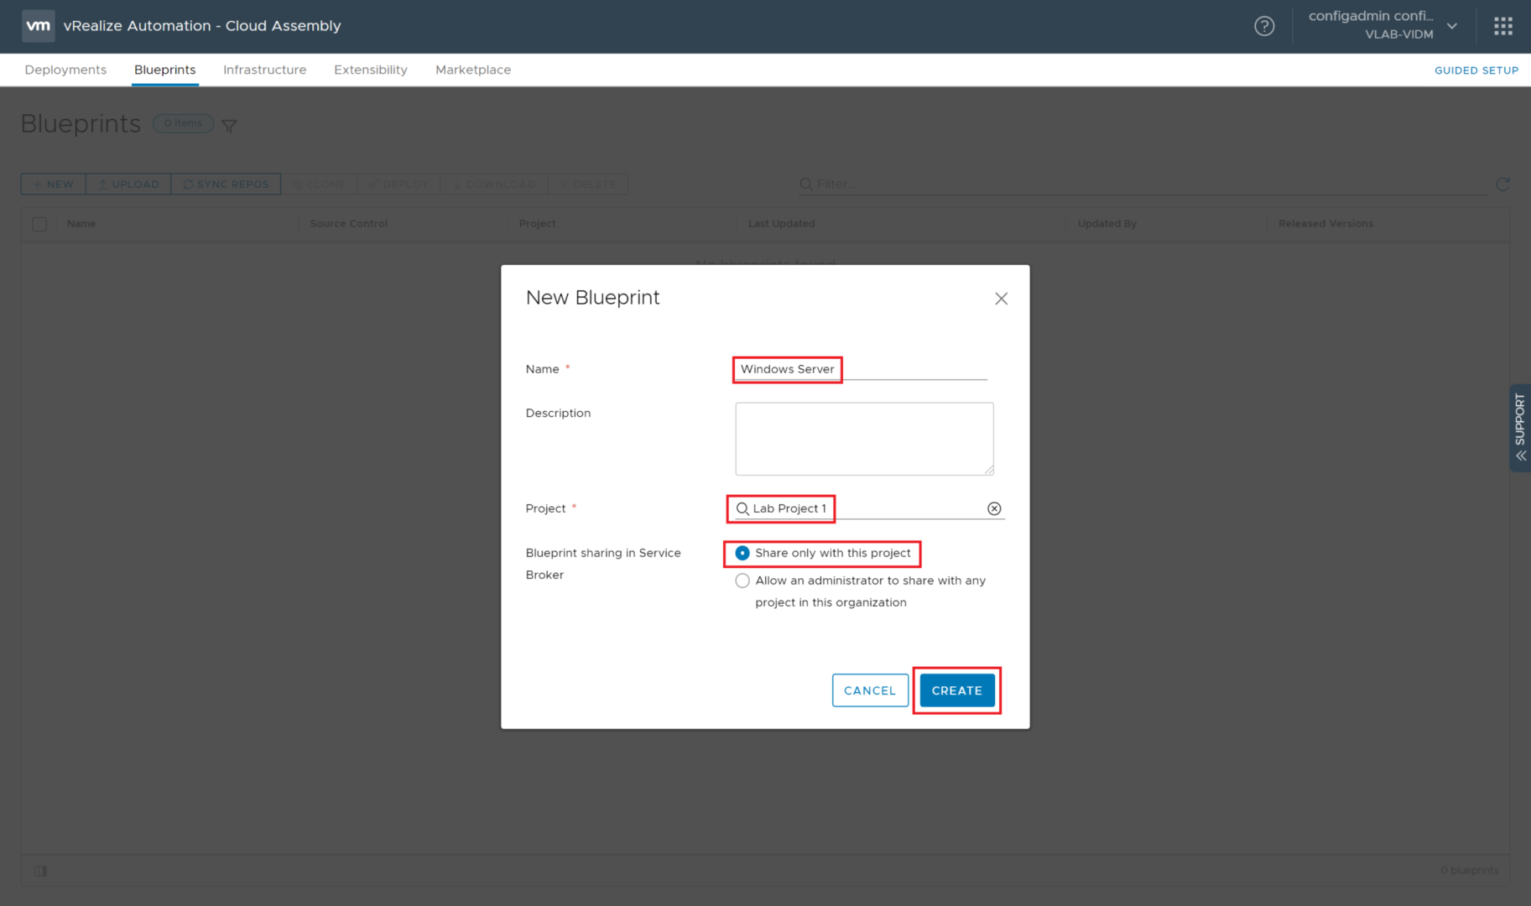This screenshot has height=906, width=1531.
Task: Click the CREATE button
Action: coord(956,690)
